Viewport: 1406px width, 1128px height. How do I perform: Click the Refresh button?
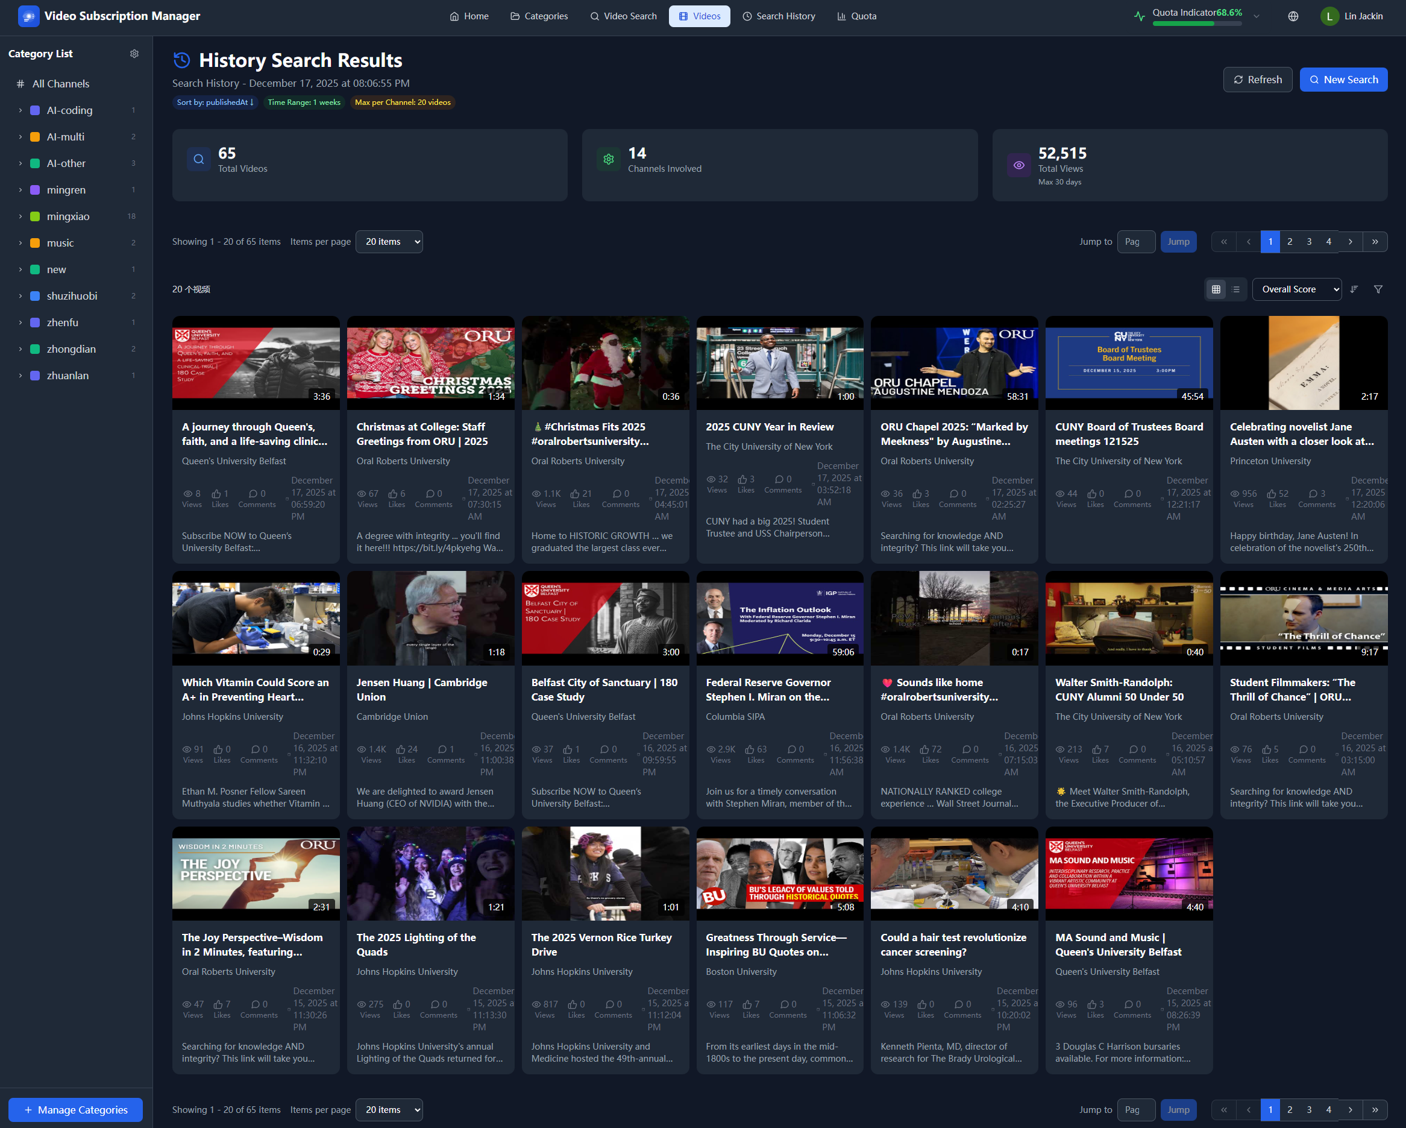tap(1257, 80)
